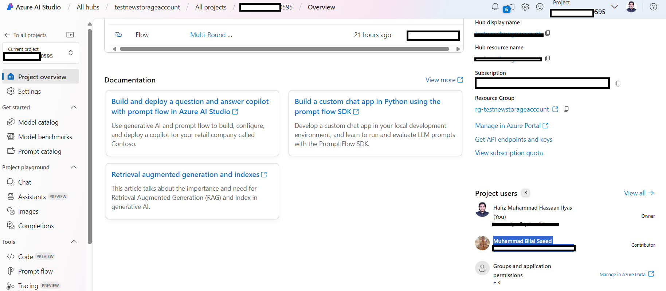The image size is (666, 291).
Task: Click the Chat bubble icon
Action: 11,182
